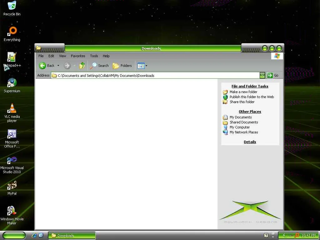Open the Tools menu
Screen dimensions: 320x240
pyautogui.click(x=94, y=56)
